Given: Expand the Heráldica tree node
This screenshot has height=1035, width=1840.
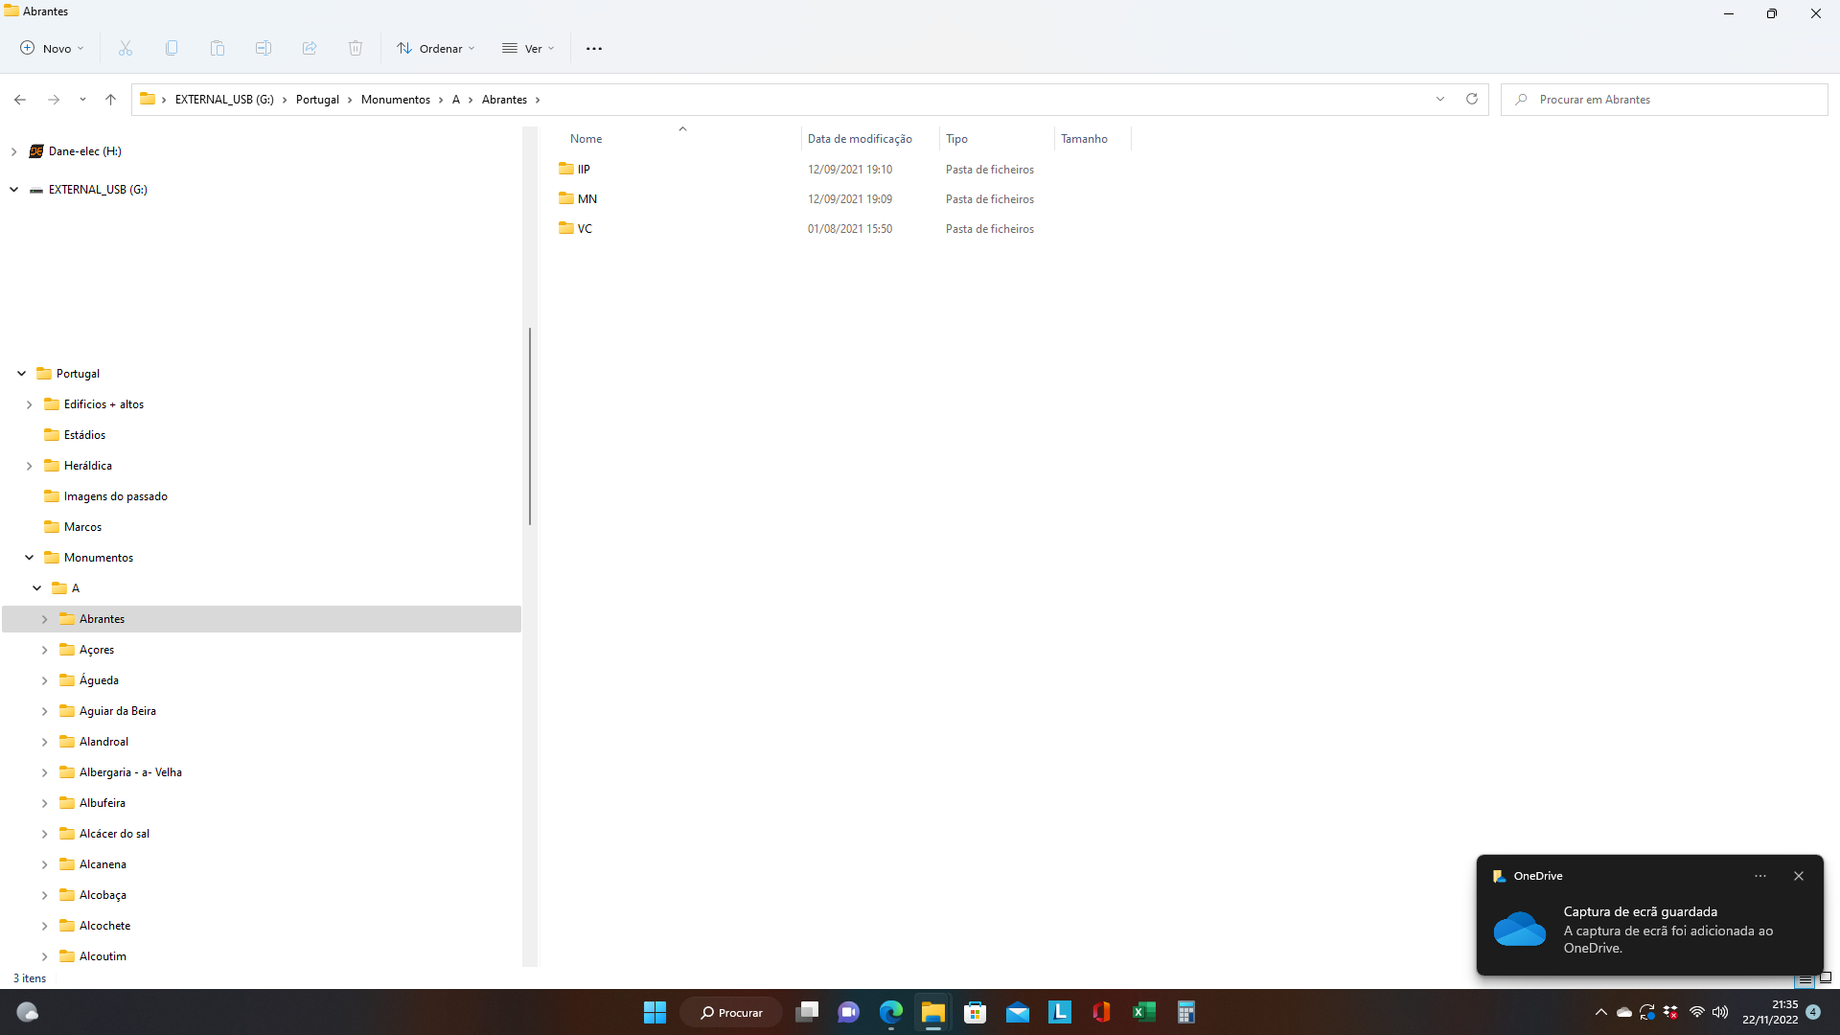Looking at the screenshot, I should click(30, 466).
